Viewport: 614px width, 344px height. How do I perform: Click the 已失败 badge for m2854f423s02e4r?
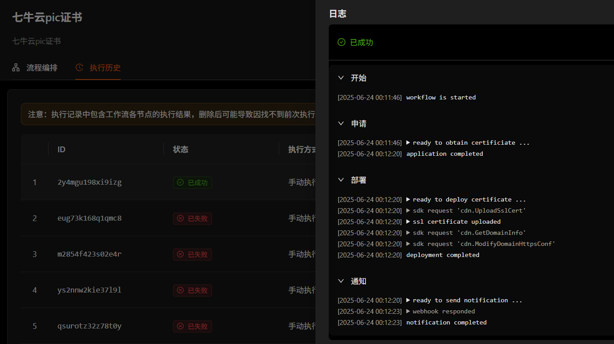(x=193, y=254)
